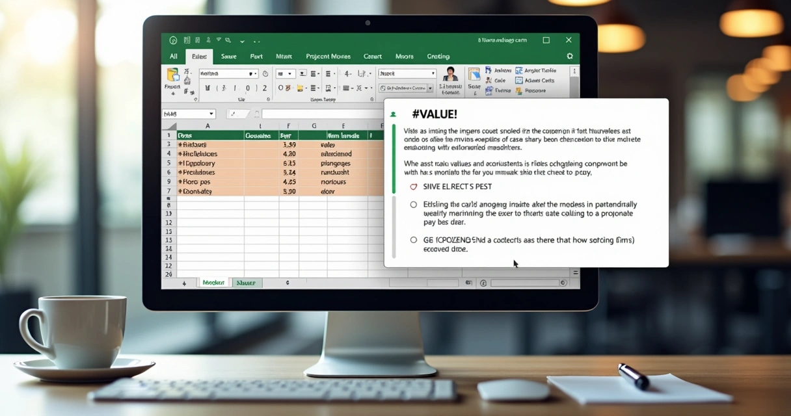This screenshot has height=416, width=791.
Task: Click the settings gear in ribbon tab row
Action: (570, 57)
